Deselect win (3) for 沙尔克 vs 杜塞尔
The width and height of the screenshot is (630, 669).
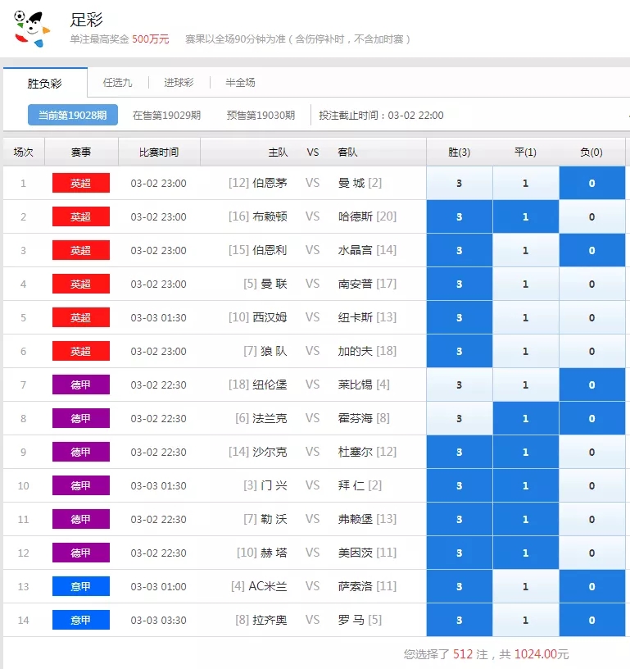point(459,453)
